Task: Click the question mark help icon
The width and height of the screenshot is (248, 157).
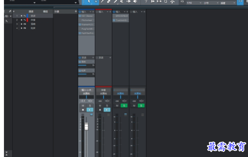Action: pyautogui.click(x=146, y=1)
